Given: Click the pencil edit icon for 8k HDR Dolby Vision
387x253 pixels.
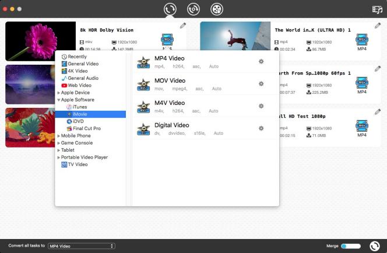Looking at the screenshot, I should [x=183, y=26].
